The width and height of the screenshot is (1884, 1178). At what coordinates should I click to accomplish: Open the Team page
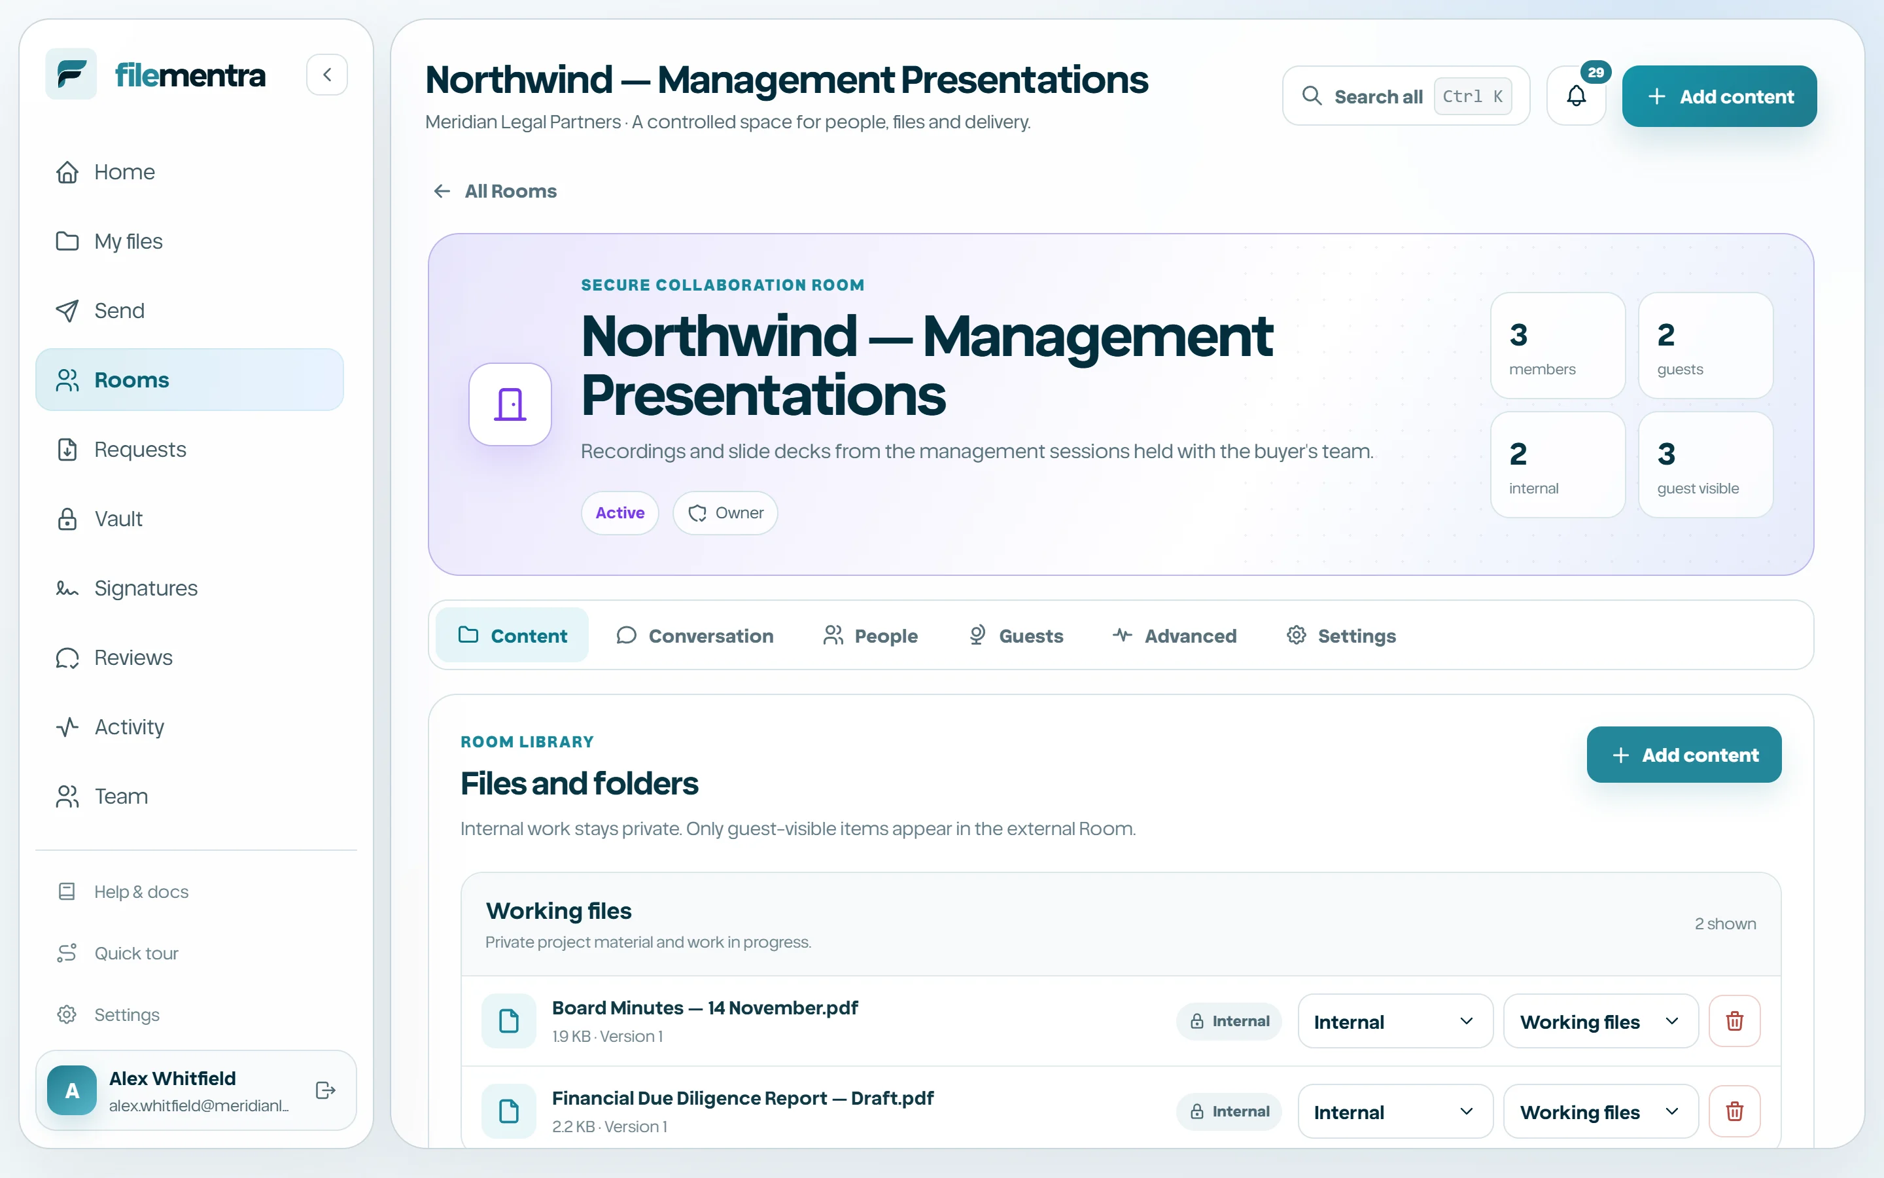pos(189,795)
